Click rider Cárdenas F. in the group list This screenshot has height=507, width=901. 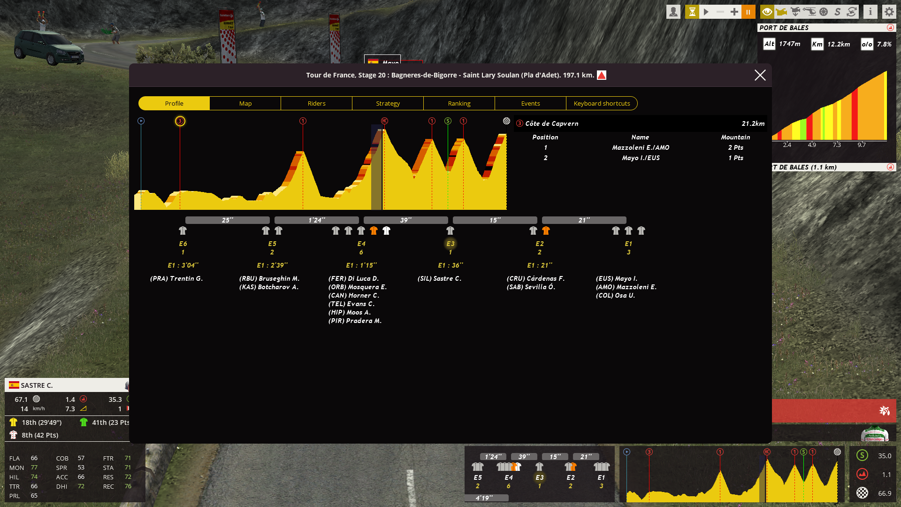536,278
